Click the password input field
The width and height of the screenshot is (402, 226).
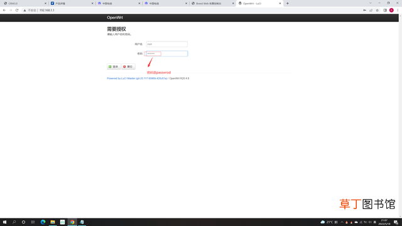tap(166, 53)
